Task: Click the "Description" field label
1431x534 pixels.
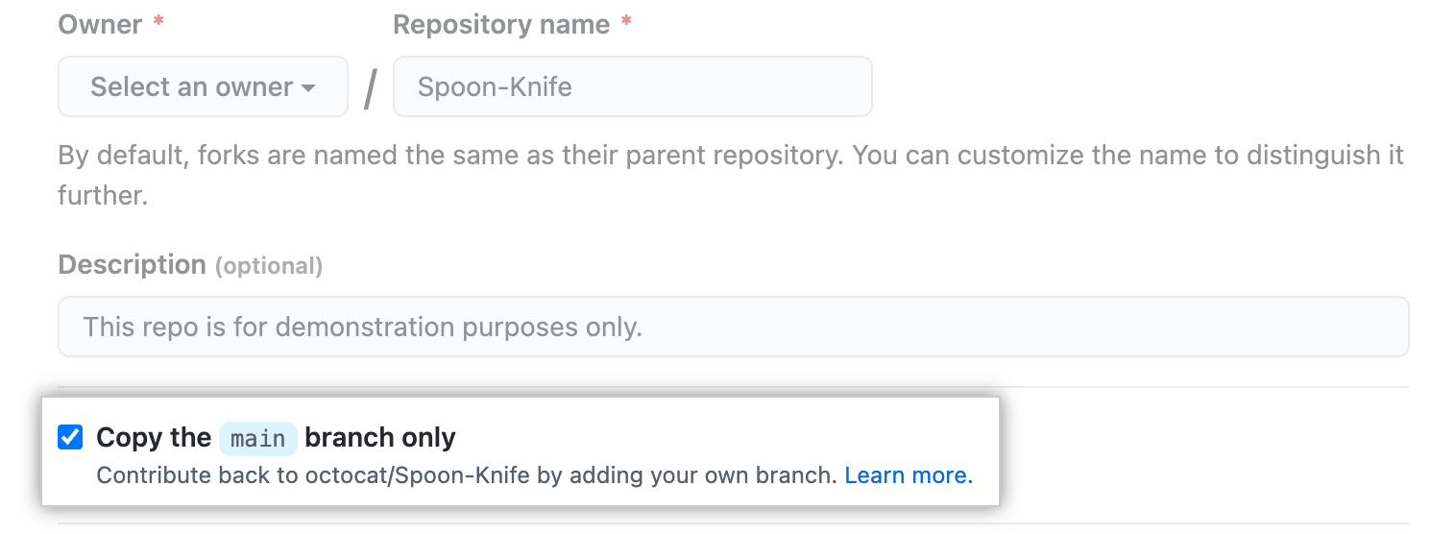Action: [133, 264]
